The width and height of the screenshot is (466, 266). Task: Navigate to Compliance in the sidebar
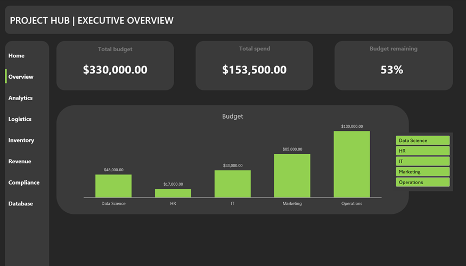point(24,182)
